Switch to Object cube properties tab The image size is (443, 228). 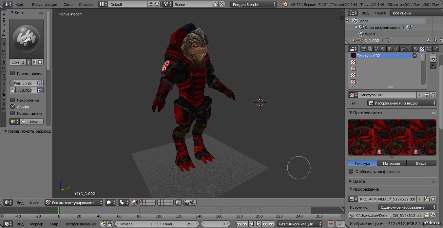[x=390, y=49]
